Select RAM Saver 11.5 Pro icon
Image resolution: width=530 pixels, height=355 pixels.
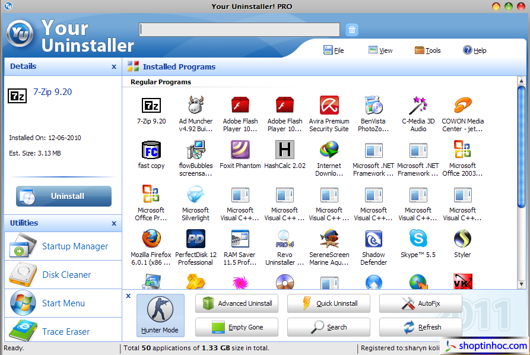click(240, 239)
